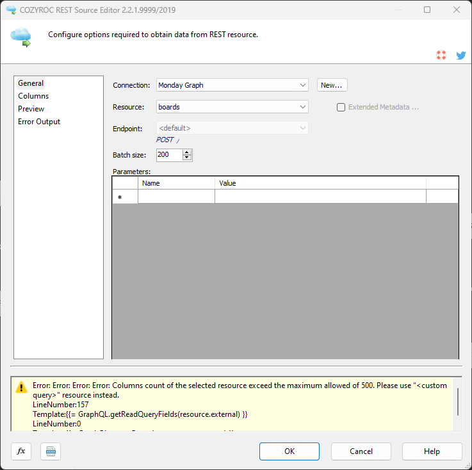Click the Value column header

point(320,183)
